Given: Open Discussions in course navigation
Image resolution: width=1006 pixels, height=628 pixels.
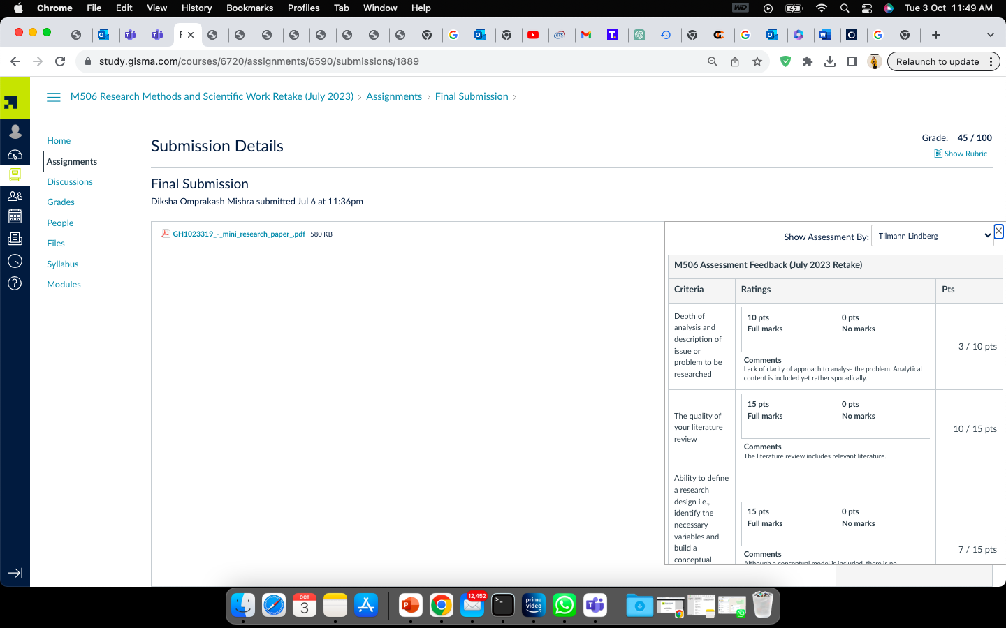Looking at the screenshot, I should [70, 182].
